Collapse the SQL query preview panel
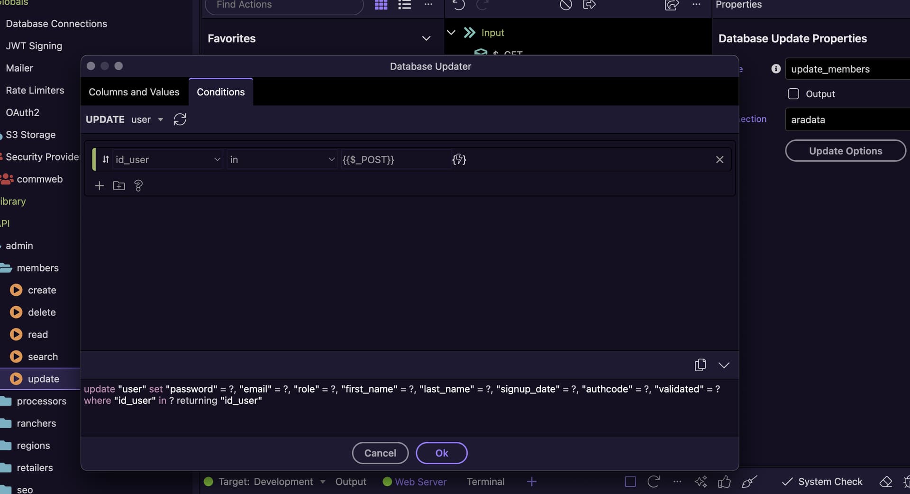Screen dimensions: 910x494 (724, 365)
